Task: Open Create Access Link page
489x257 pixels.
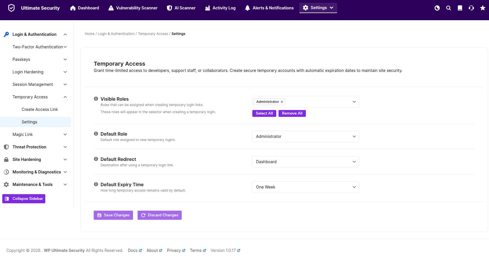Action: pos(40,109)
